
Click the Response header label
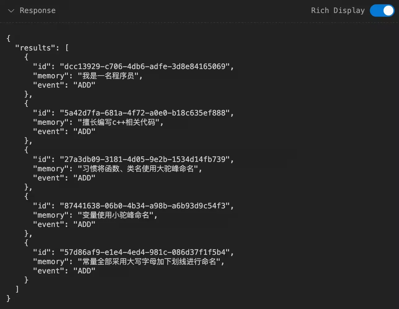pyautogui.click(x=37, y=11)
